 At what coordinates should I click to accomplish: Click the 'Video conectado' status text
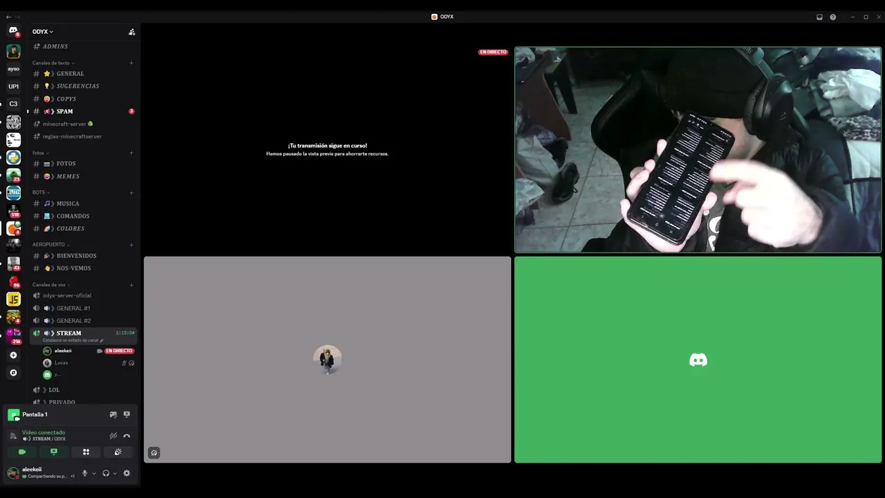click(x=44, y=432)
